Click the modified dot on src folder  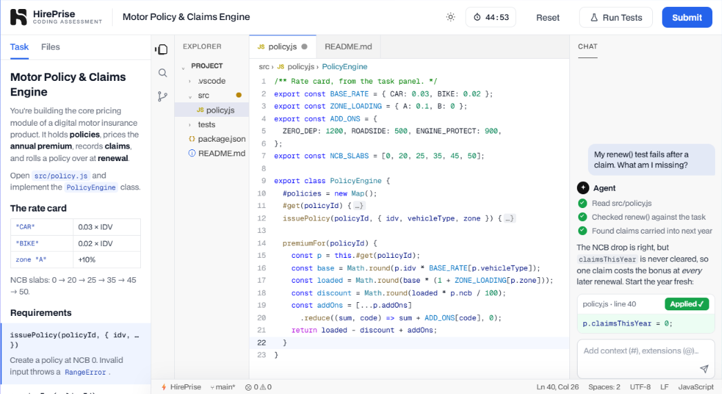(238, 95)
